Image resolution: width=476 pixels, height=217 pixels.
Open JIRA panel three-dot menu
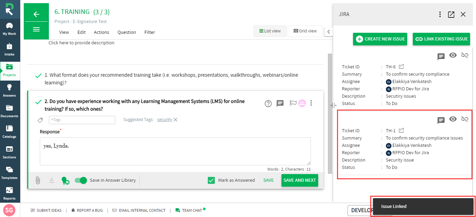(x=440, y=14)
